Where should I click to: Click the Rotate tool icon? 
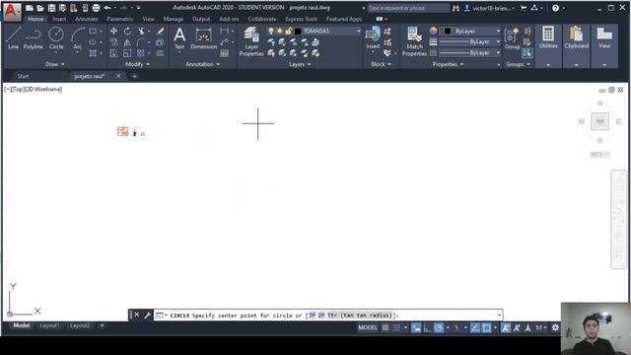pos(127,31)
